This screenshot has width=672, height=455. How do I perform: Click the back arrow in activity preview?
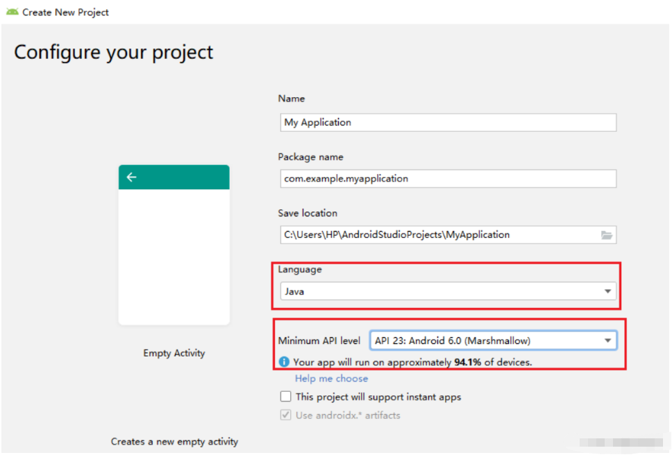[131, 177]
